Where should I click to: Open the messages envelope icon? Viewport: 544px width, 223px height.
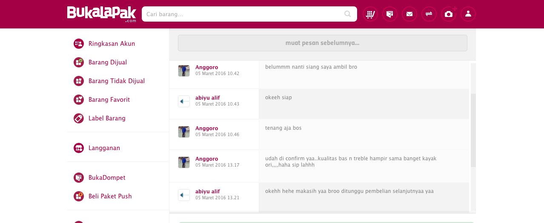409,14
